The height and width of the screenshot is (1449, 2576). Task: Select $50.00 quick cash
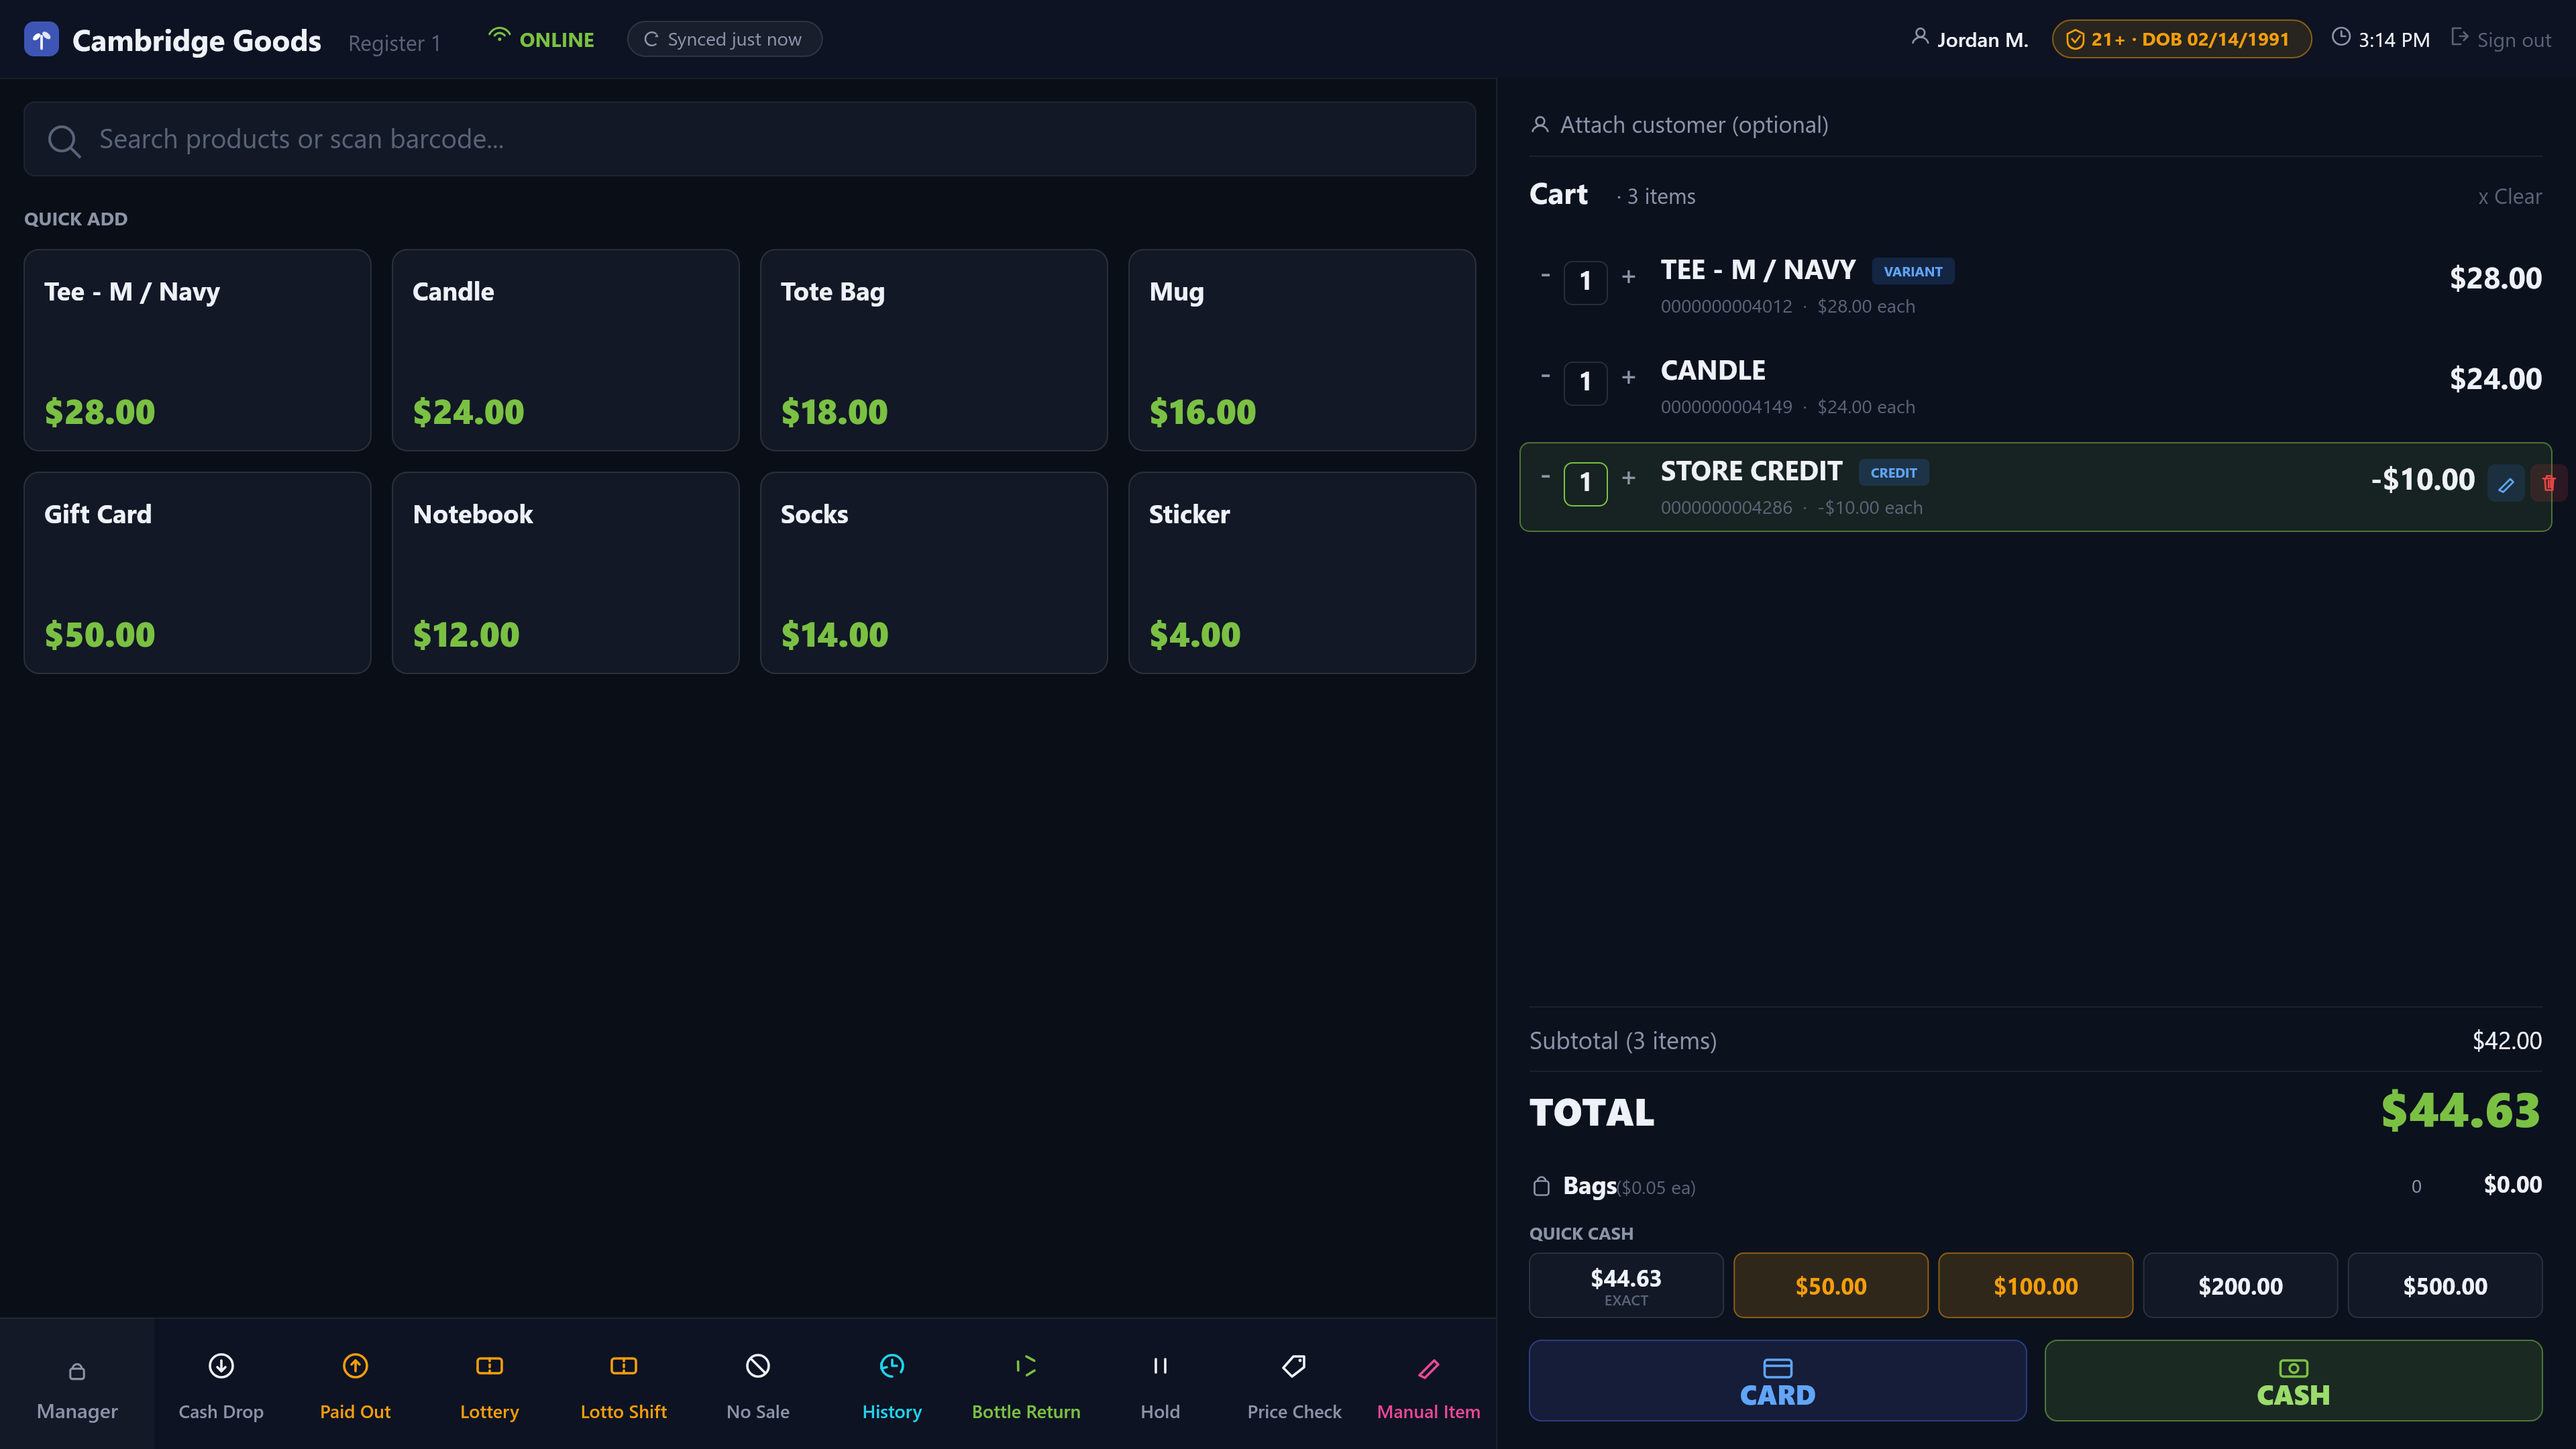(x=1831, y=1286)
